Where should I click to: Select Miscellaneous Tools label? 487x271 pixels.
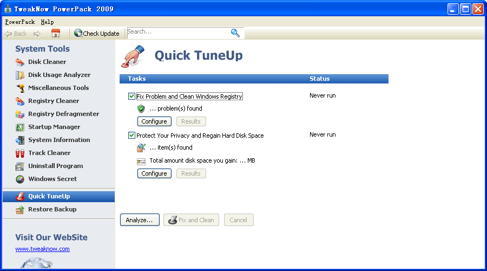pyautogui.click(x=58, y=88)
